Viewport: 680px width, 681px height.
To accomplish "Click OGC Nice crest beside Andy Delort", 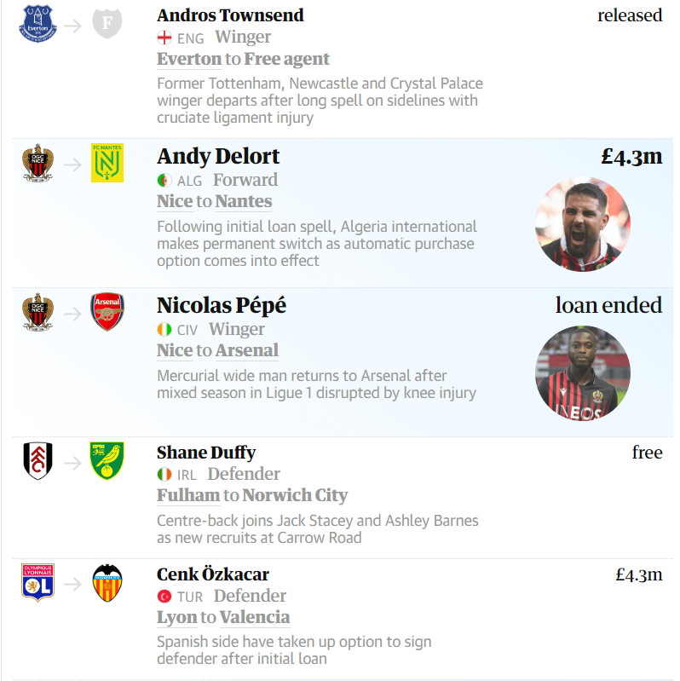I will tap(37, 163).
